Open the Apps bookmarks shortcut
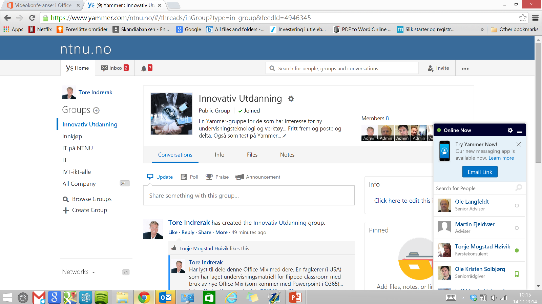Image resolution: width=542 pixels, height=304 pixels. click(x=14, y=29)
